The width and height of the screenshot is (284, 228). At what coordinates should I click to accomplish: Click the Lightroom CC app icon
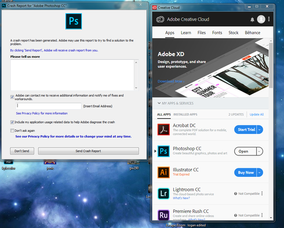[x=163, y=194]
